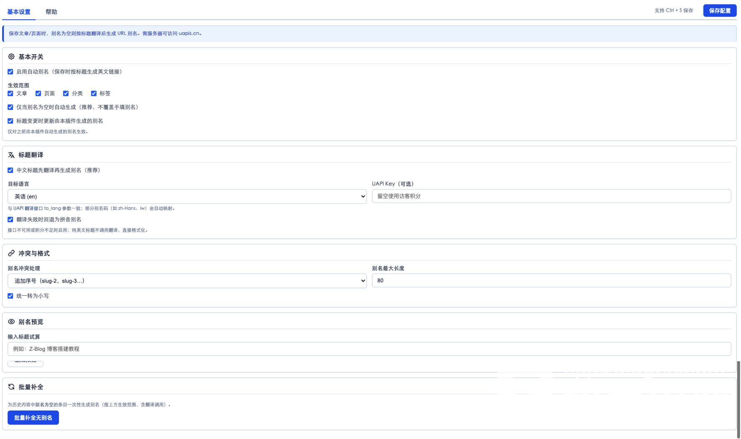Click the blue info notice mentioning uapis.cn
Image resolution: width=741 pixels, height=439 pixels.
coord(369,33)
